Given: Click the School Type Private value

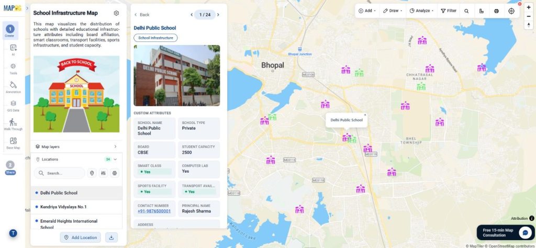Looking at the screenshot, I should (x=188, y=128).
